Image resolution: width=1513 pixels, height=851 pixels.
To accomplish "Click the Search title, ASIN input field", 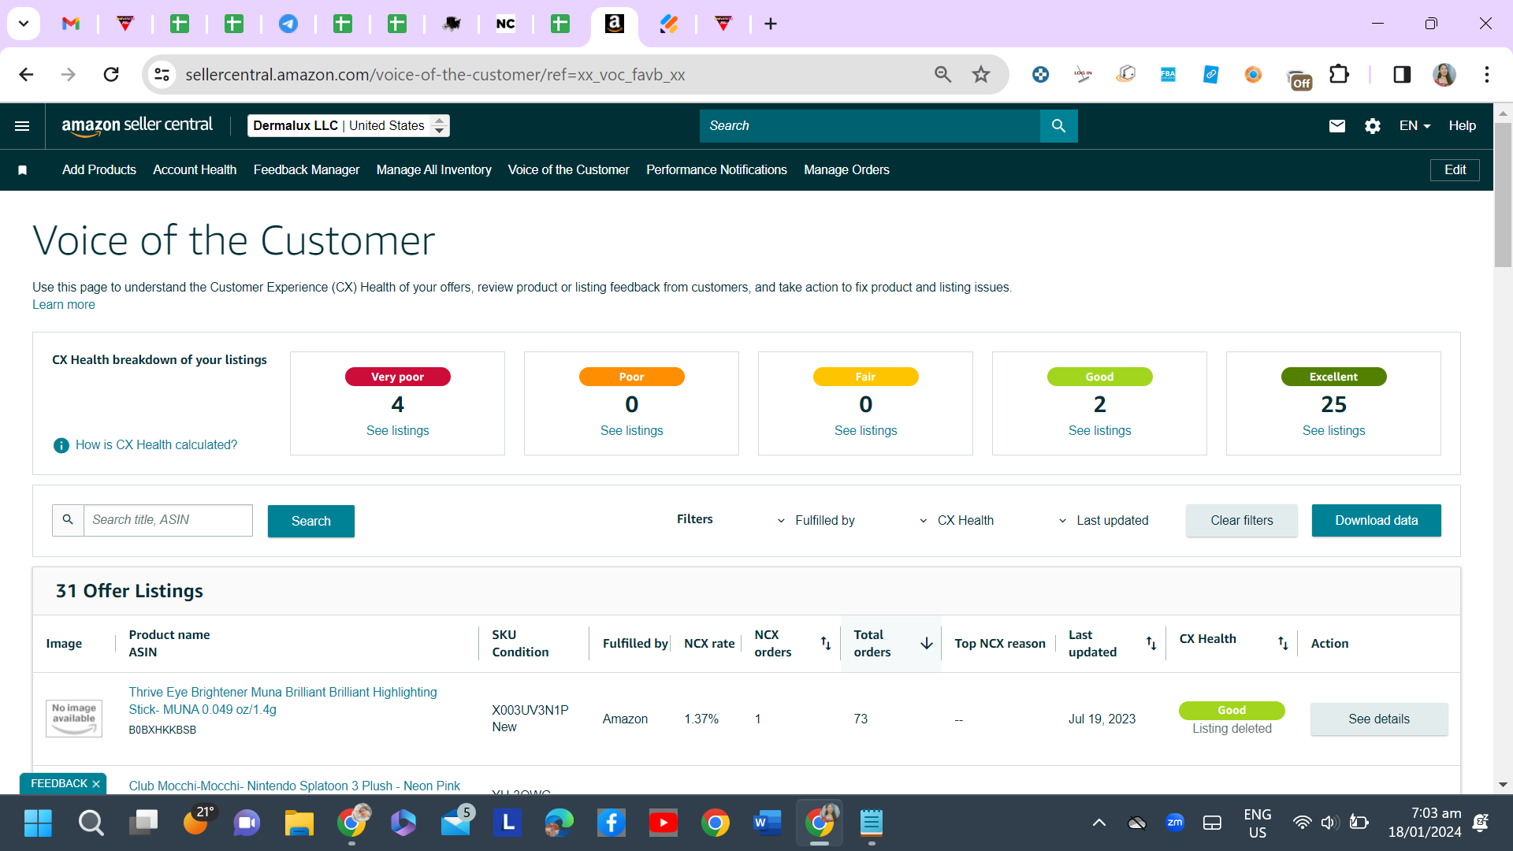I will pos(168,521).
